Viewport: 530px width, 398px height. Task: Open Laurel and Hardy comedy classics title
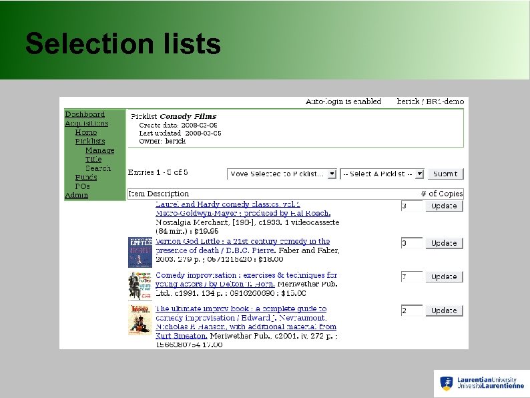243,208
